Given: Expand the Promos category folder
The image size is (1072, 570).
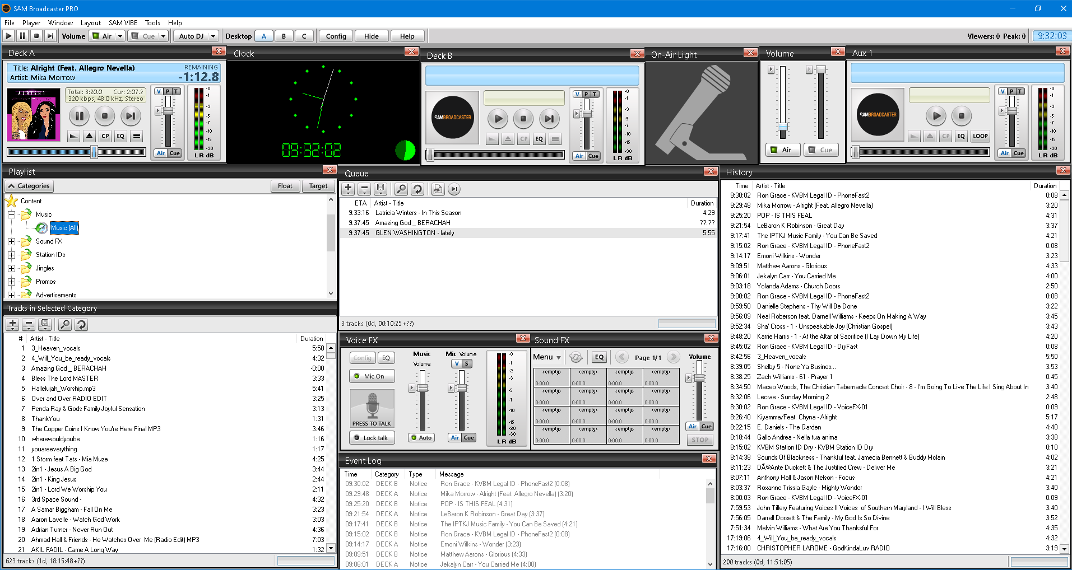Looking at the screenshot, I should 11,282.
